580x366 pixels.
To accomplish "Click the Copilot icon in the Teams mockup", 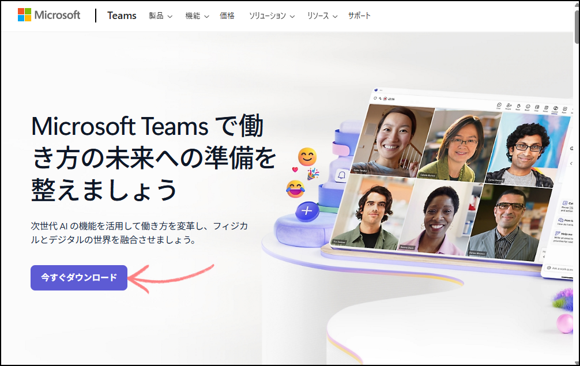I will (555, 110).
